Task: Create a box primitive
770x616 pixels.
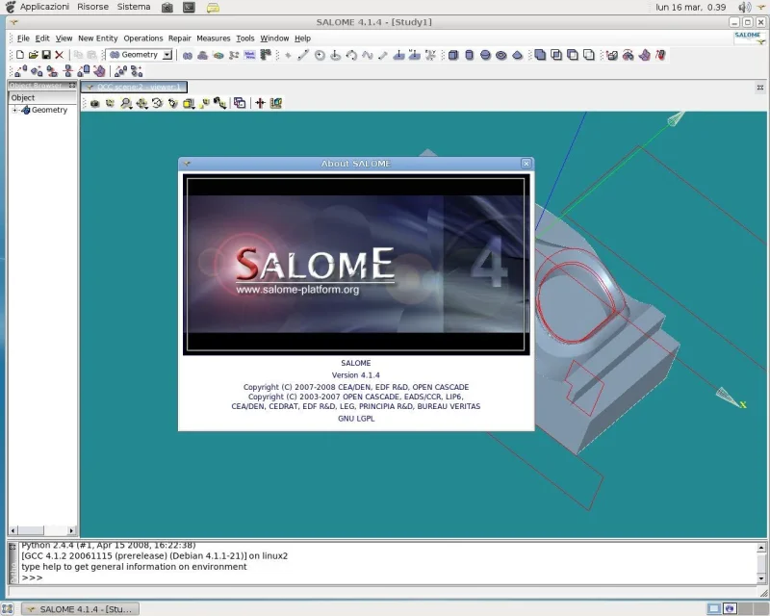Action: point(453,56)
